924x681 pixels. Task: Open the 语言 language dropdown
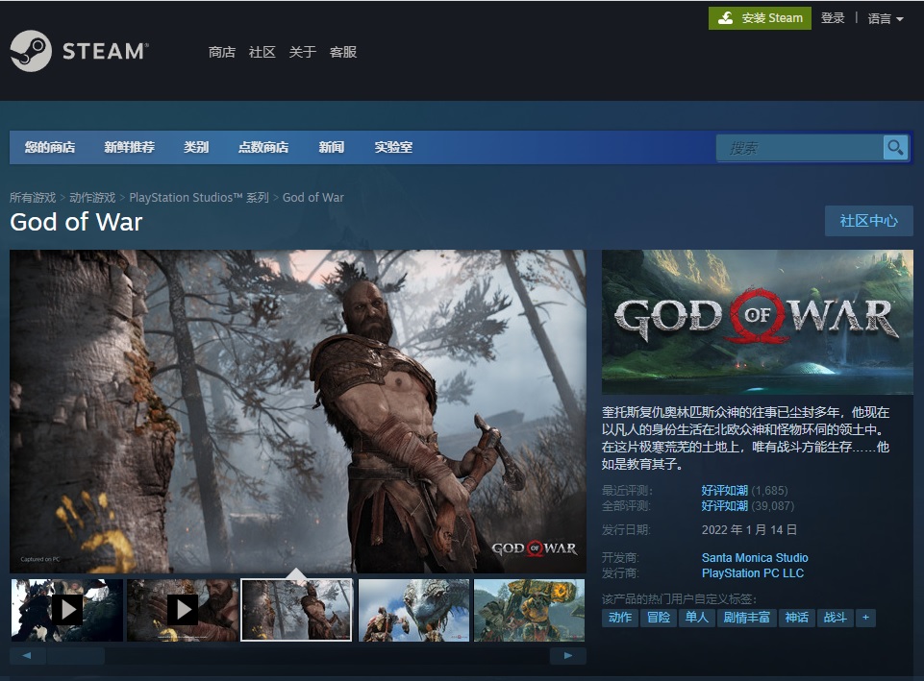click(886, 19)
